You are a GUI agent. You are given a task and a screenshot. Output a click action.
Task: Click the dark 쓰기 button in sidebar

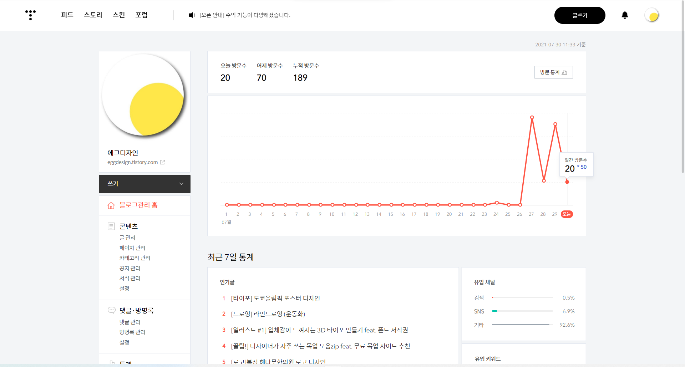tap(136, 184)
